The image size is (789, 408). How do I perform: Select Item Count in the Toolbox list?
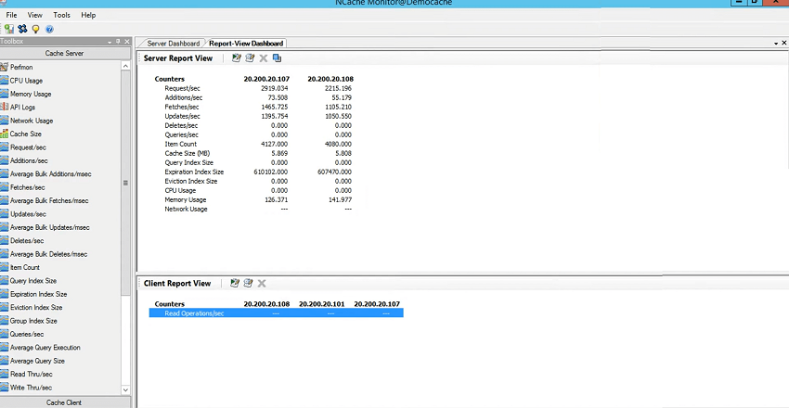click(25, 267)
